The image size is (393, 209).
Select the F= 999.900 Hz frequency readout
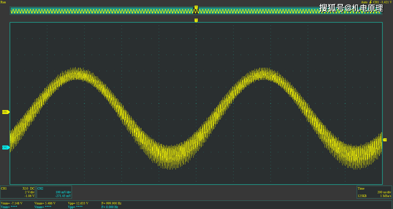pos(112,203)
